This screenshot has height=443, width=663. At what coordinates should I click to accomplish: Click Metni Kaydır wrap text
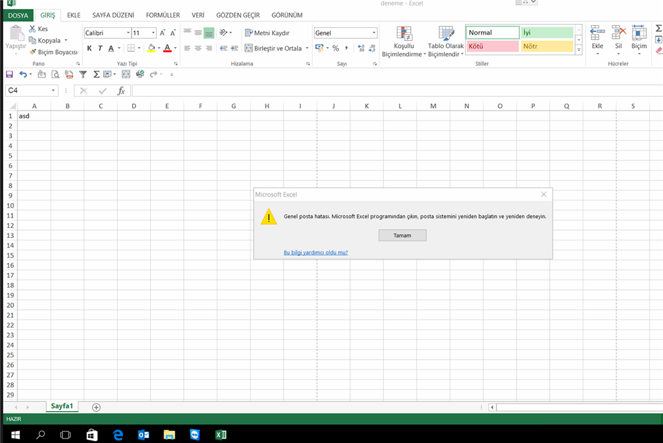(x=267, y=33)
